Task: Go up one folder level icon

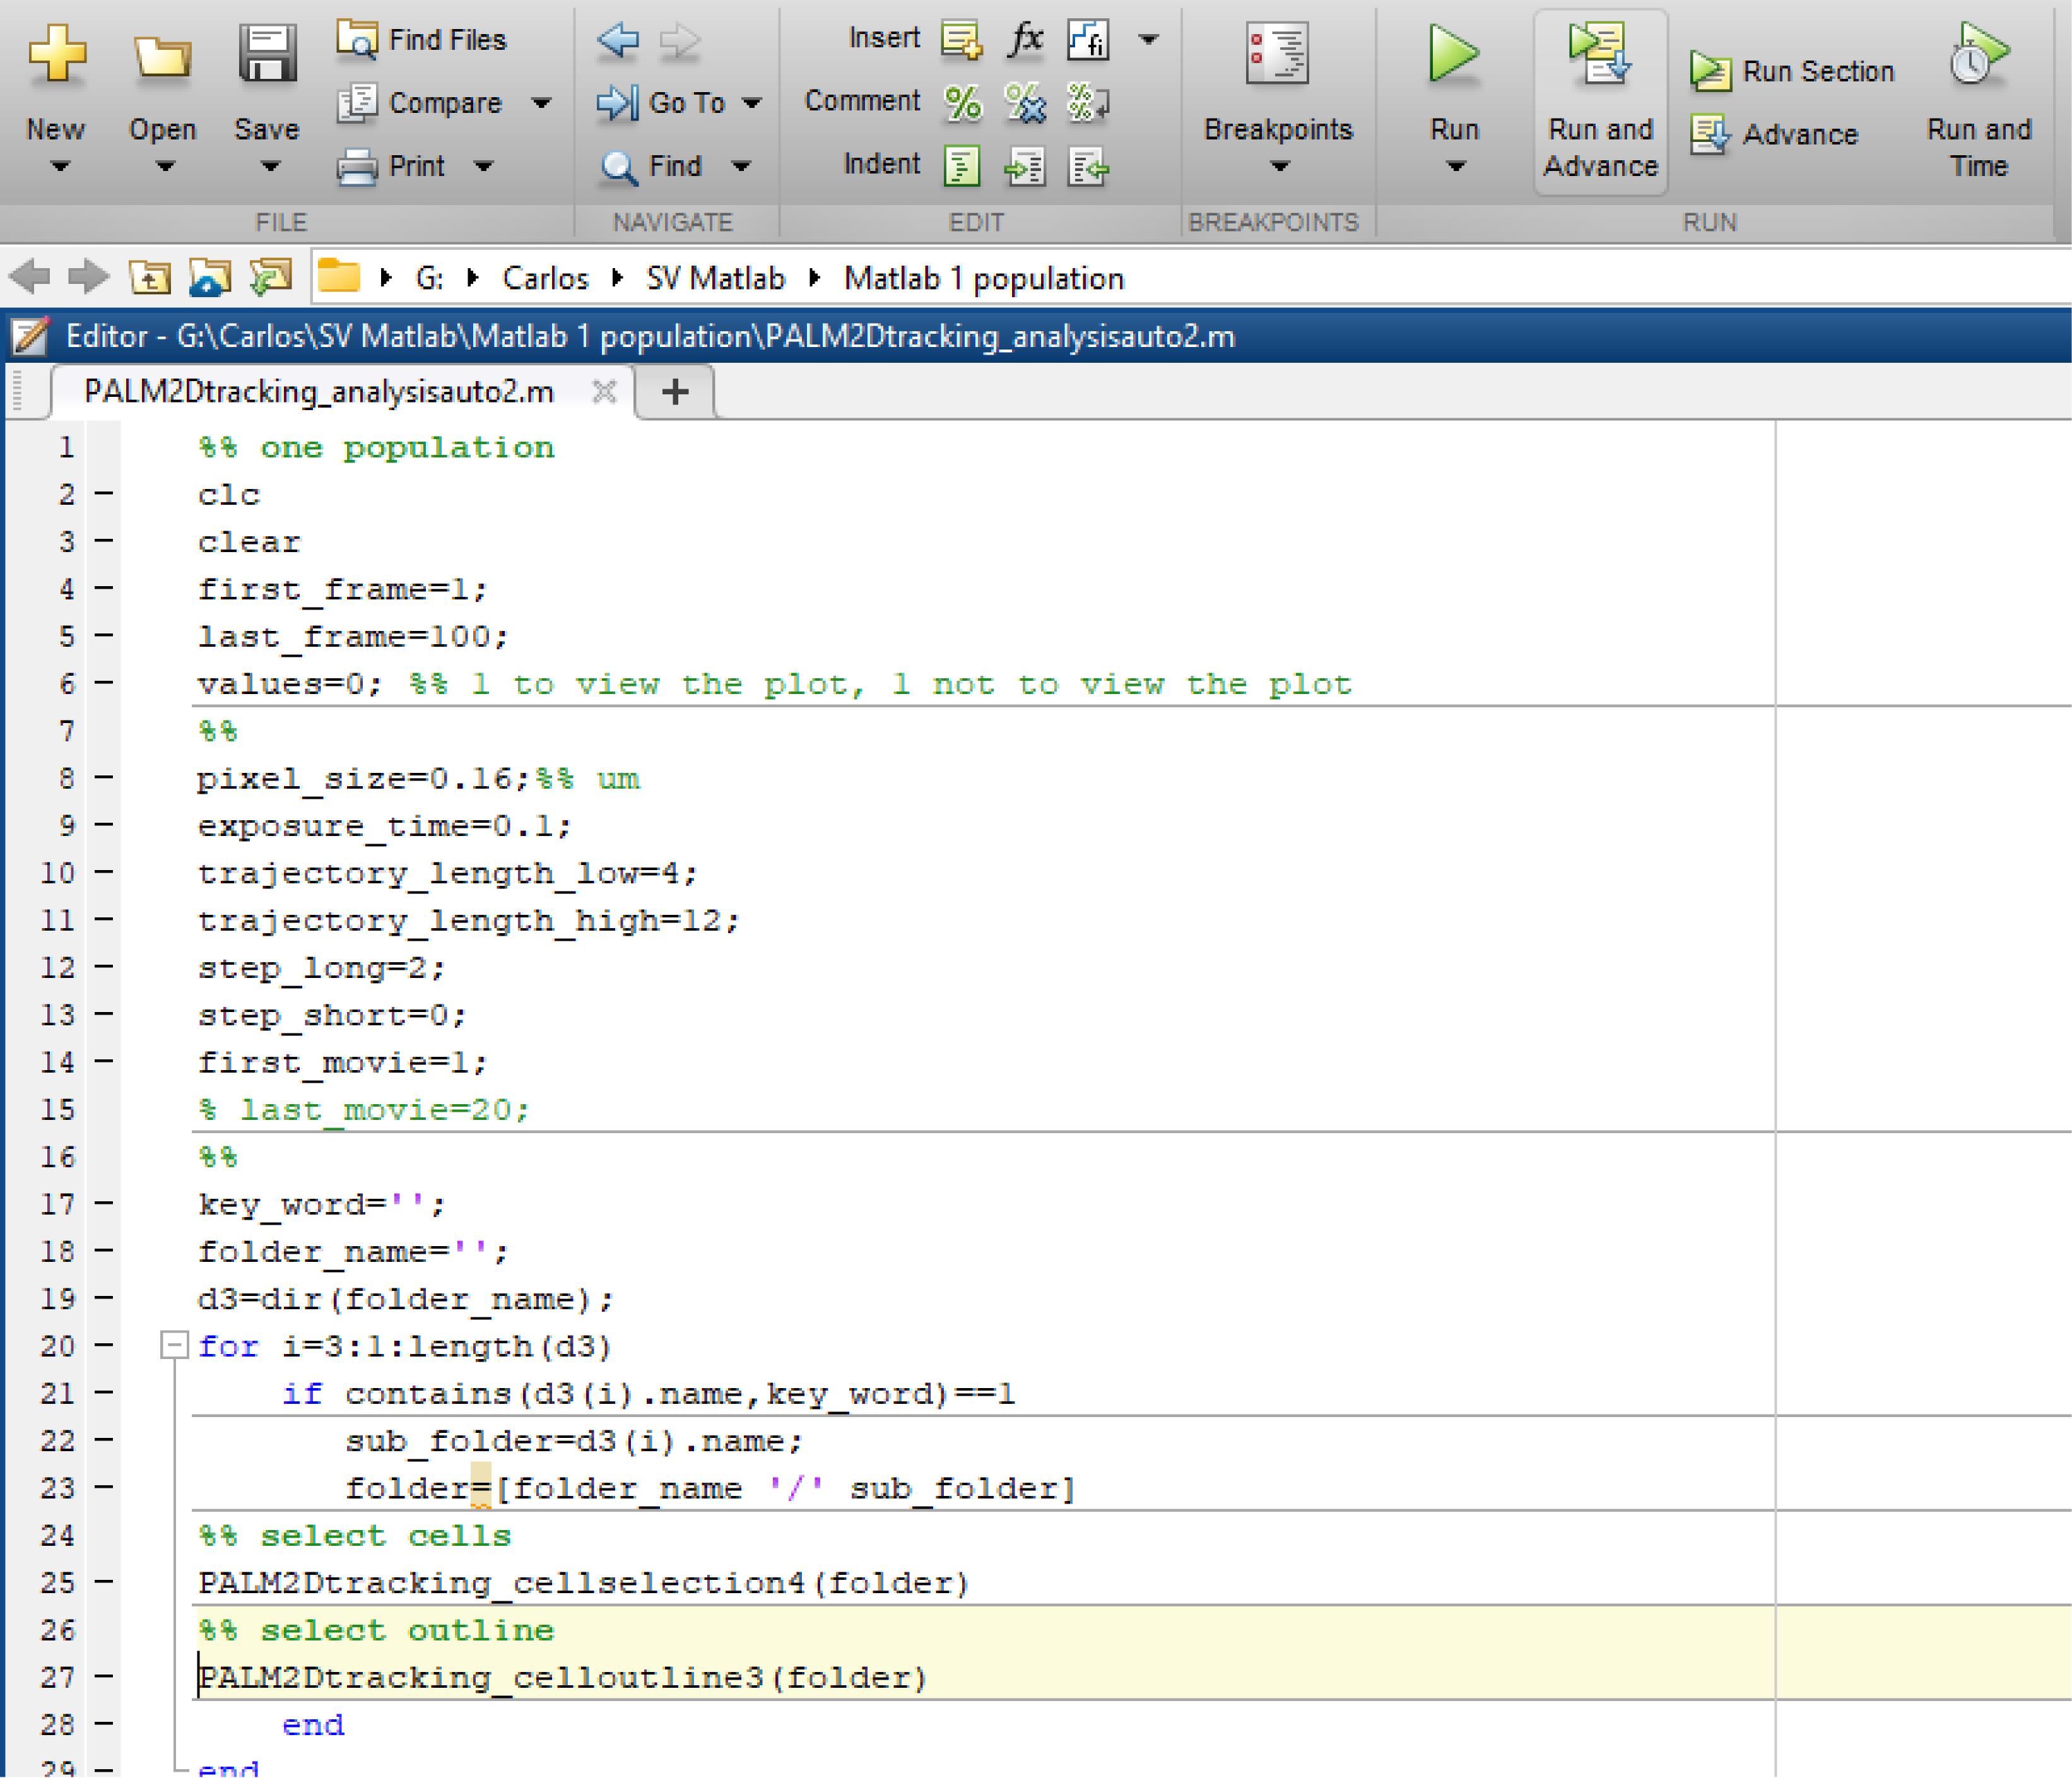Action: [150, 277]
